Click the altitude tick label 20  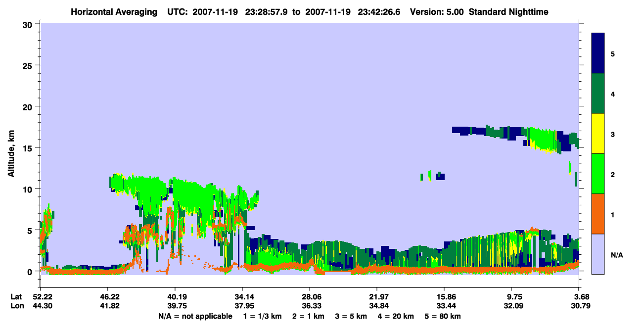28,106
